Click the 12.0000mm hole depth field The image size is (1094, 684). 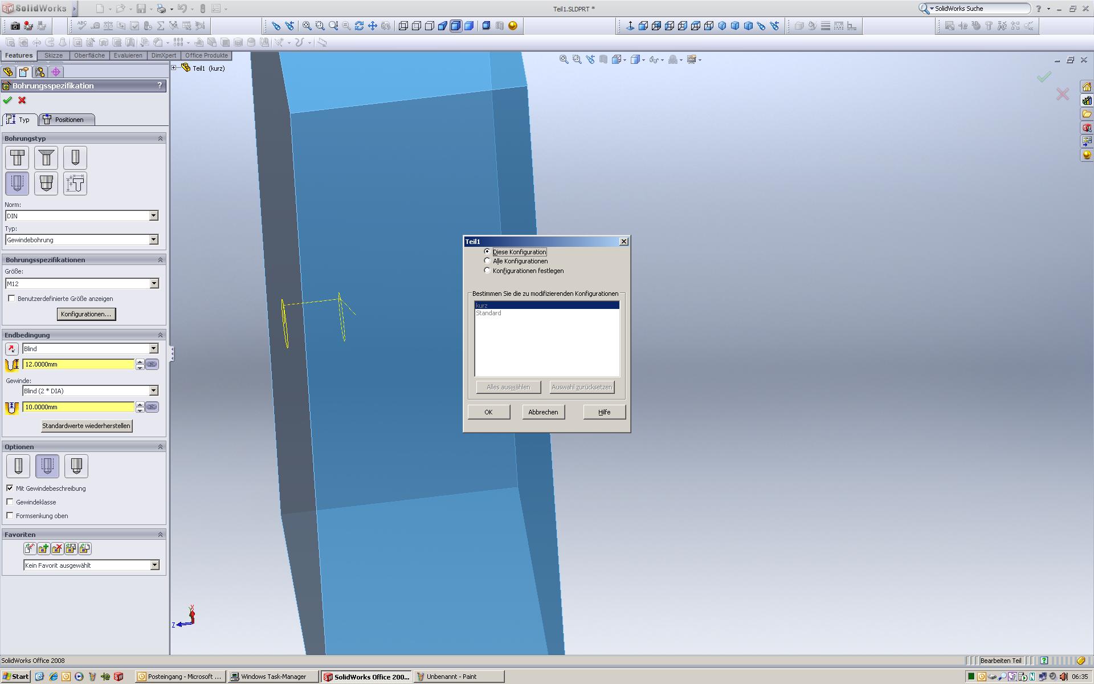78,364
